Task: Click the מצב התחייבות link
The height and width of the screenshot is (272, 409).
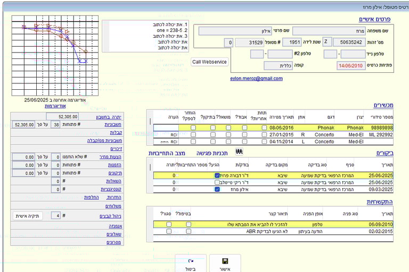Action: [x=167, y=154]
